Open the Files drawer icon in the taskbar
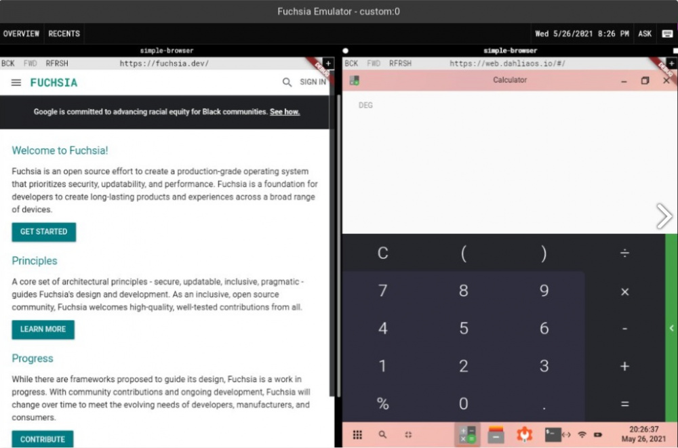This screenshot has height=448, width=678. click(496, 434)
